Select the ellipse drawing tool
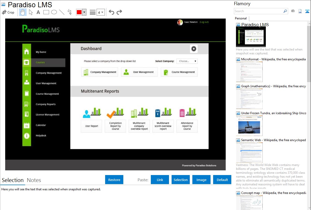 click(54, 12)
